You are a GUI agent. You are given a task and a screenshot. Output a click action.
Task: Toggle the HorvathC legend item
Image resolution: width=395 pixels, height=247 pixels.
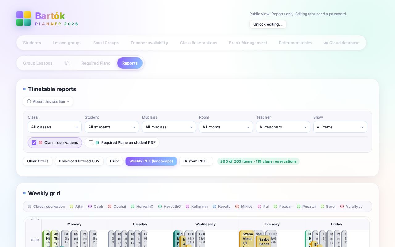142,207
